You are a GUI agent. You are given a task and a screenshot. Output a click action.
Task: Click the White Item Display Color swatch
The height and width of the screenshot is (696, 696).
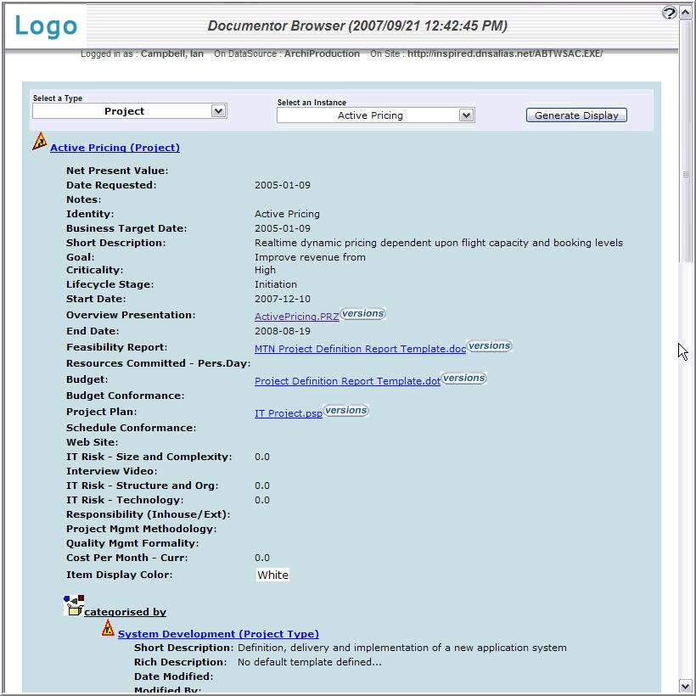click(x=272, y=575)
